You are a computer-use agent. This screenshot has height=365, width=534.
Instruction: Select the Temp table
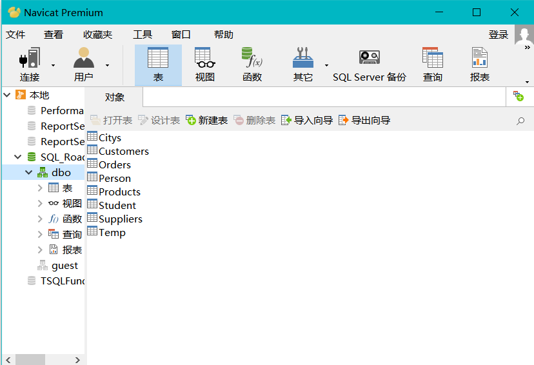point(106,233)
